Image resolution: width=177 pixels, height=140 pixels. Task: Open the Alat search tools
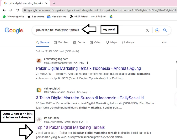(164, 42)
